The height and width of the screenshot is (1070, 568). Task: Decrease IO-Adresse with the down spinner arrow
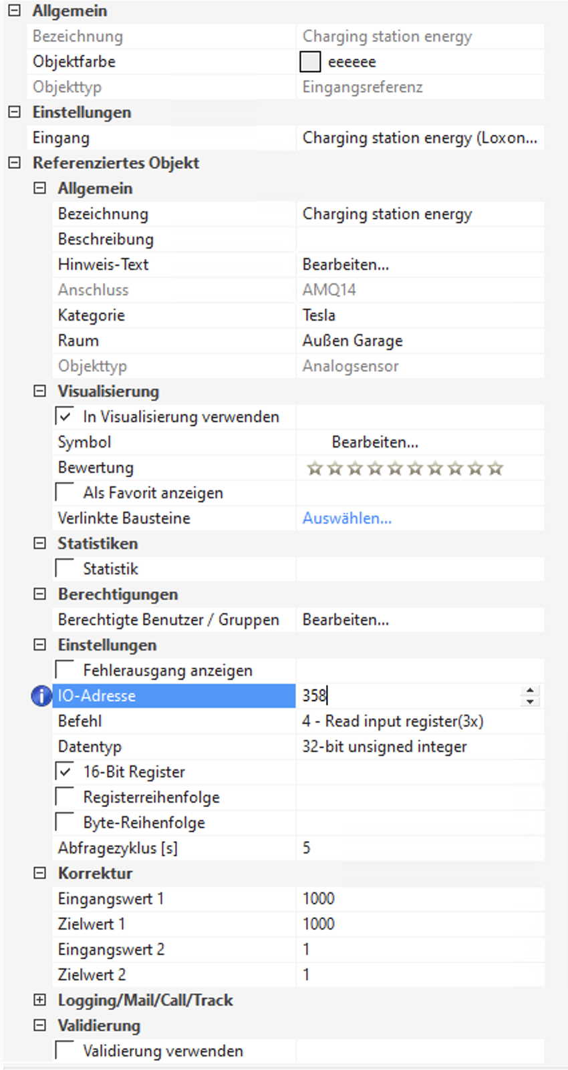(530, 701)
